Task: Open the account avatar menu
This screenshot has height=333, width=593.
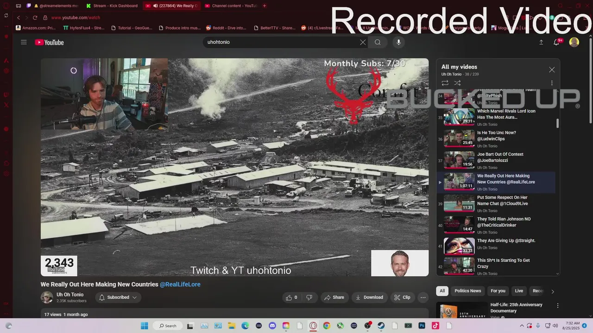Action: 574,42
